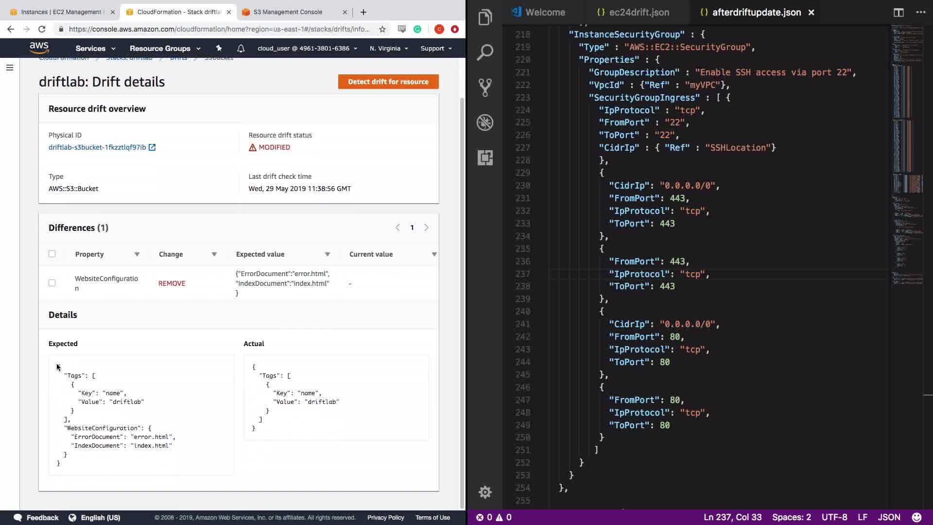Image resolution: width=933 pixels, height=525 pixels.
Task: Toggle the select-all differences checkbox
Action: [x=52, y=254]
